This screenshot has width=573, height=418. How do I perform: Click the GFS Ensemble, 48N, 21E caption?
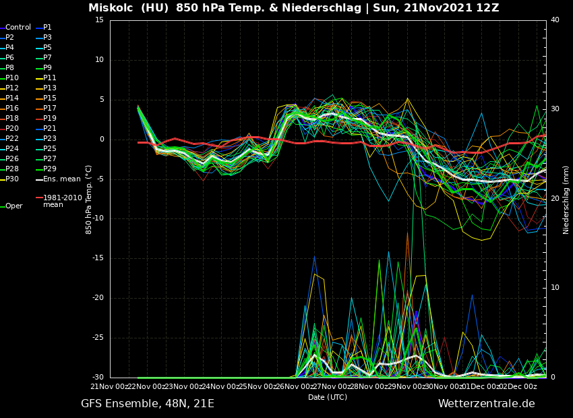click(x=148, y=404)
